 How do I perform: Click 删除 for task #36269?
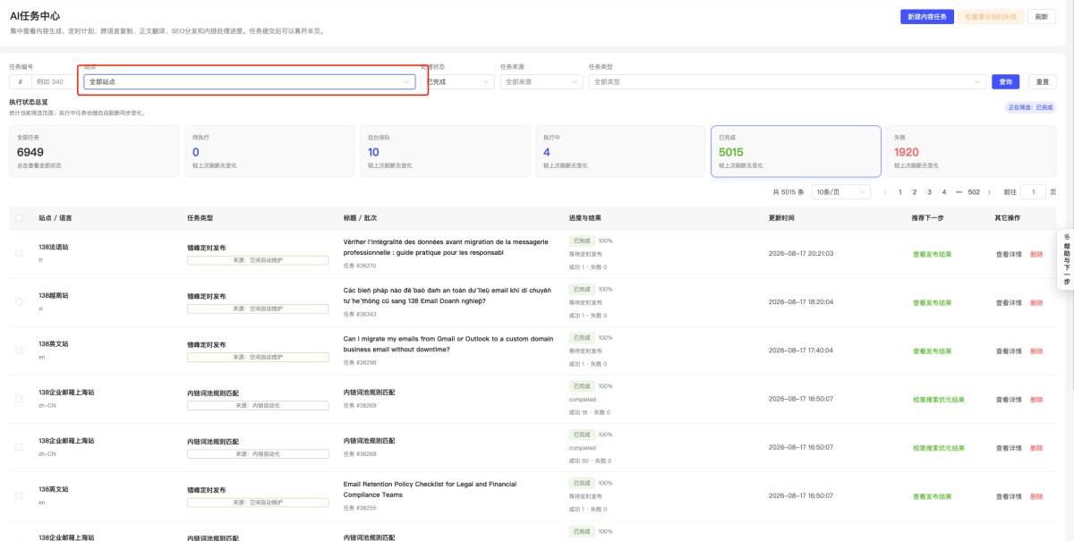point(1036,400)
